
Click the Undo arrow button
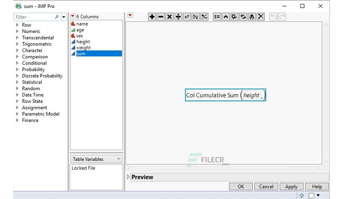coord(273,17)
